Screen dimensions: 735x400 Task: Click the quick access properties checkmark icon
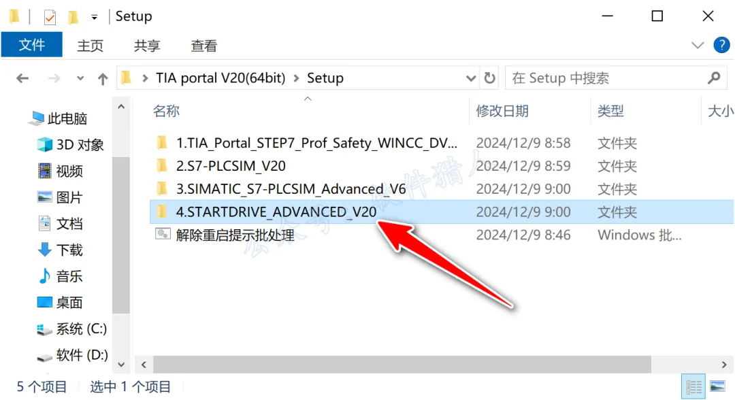tap(50, 17)
